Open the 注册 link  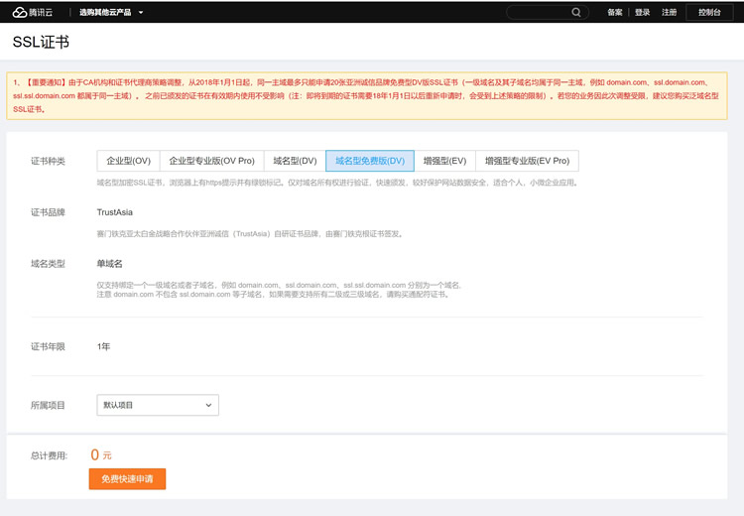(x=670, y=13)
